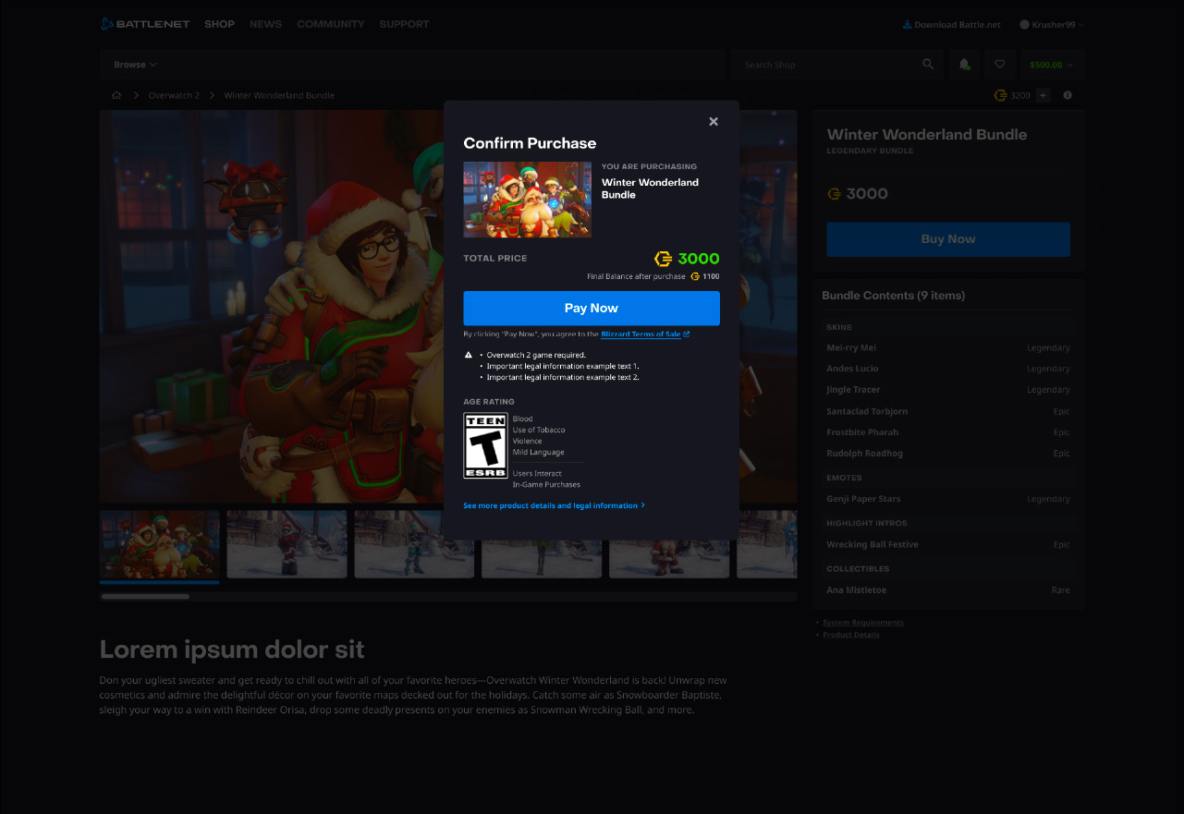
Task: Open the wishlist heart icon
Action: coord(999,65)
